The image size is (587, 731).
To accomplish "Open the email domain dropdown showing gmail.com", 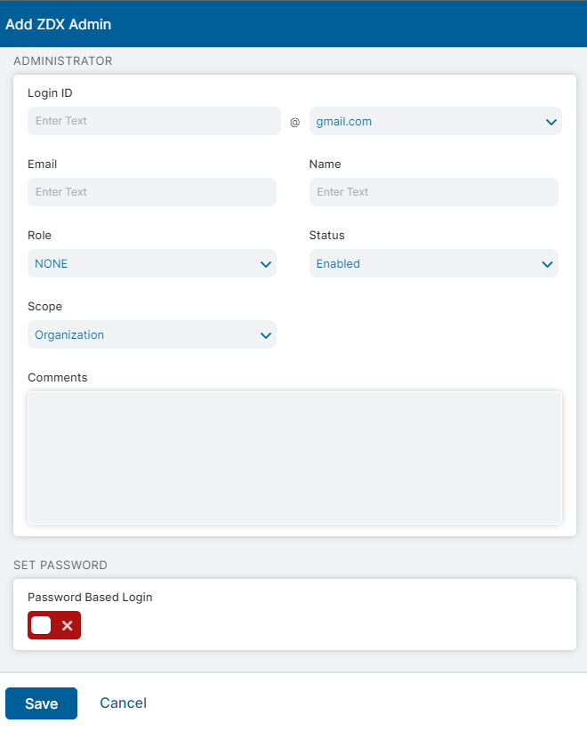I will (435, 121).
